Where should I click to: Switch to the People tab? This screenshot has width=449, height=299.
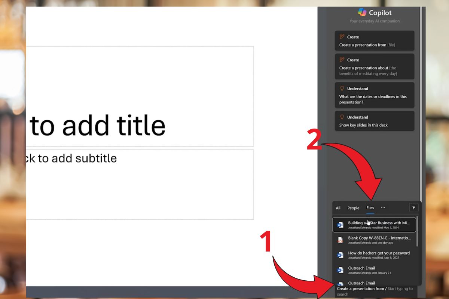click(x=353, y=208)
